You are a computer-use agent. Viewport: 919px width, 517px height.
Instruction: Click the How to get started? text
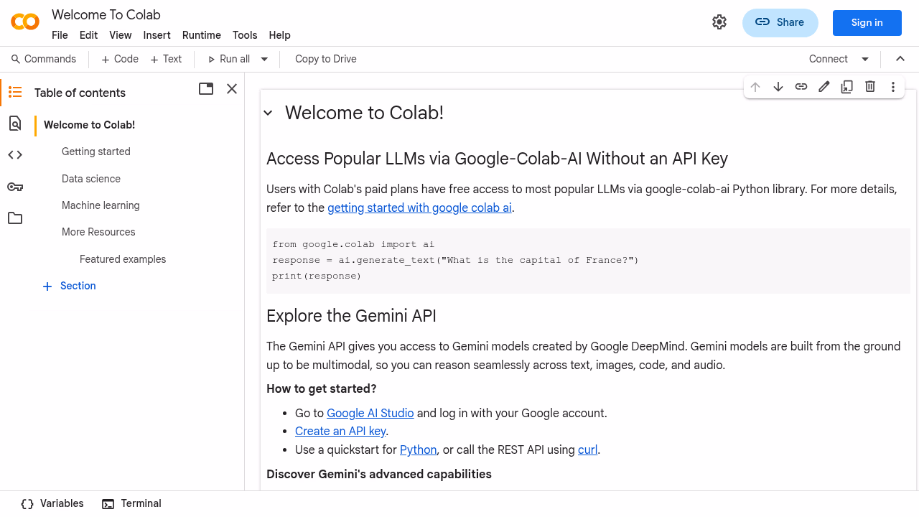click(x=322, y=388)
